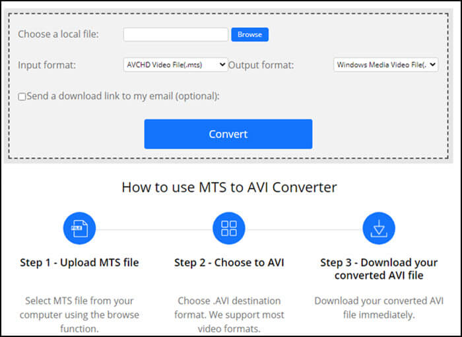Select the "Step 2 - Choose to AVI" title
462x337 pixels.
(x=229, y=262)
